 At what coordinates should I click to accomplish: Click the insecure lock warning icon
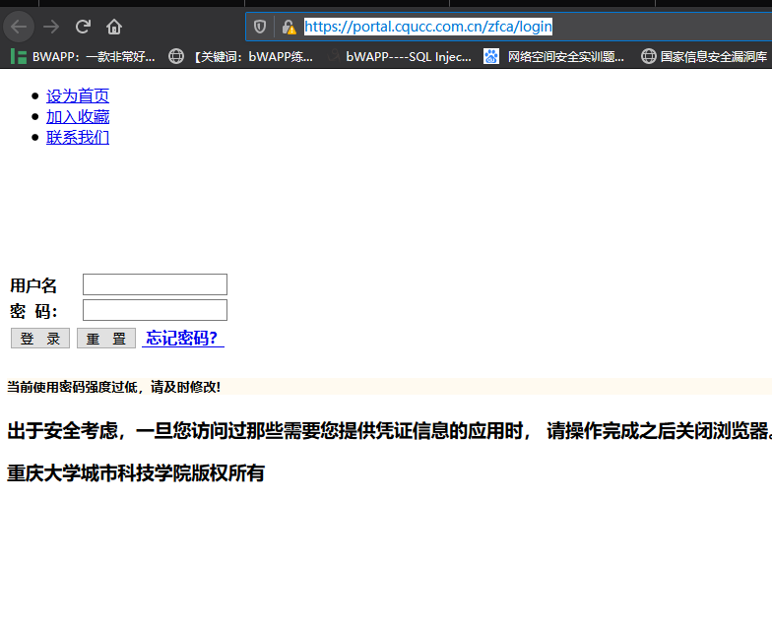coord(289,27)
